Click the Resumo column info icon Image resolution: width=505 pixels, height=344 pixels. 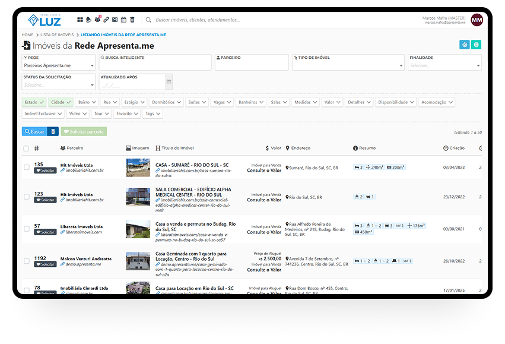pos(355,148)
